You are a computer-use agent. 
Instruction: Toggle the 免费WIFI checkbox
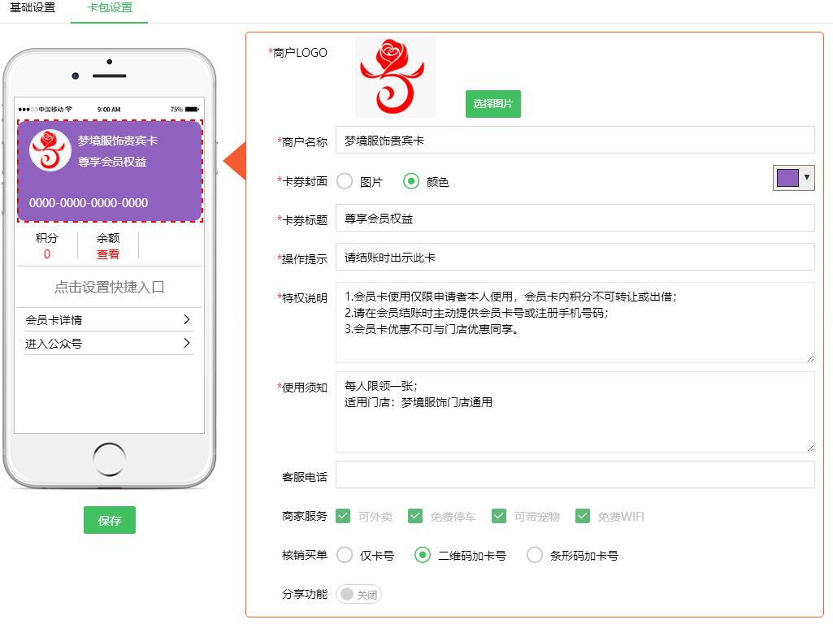tap(583, 516)
